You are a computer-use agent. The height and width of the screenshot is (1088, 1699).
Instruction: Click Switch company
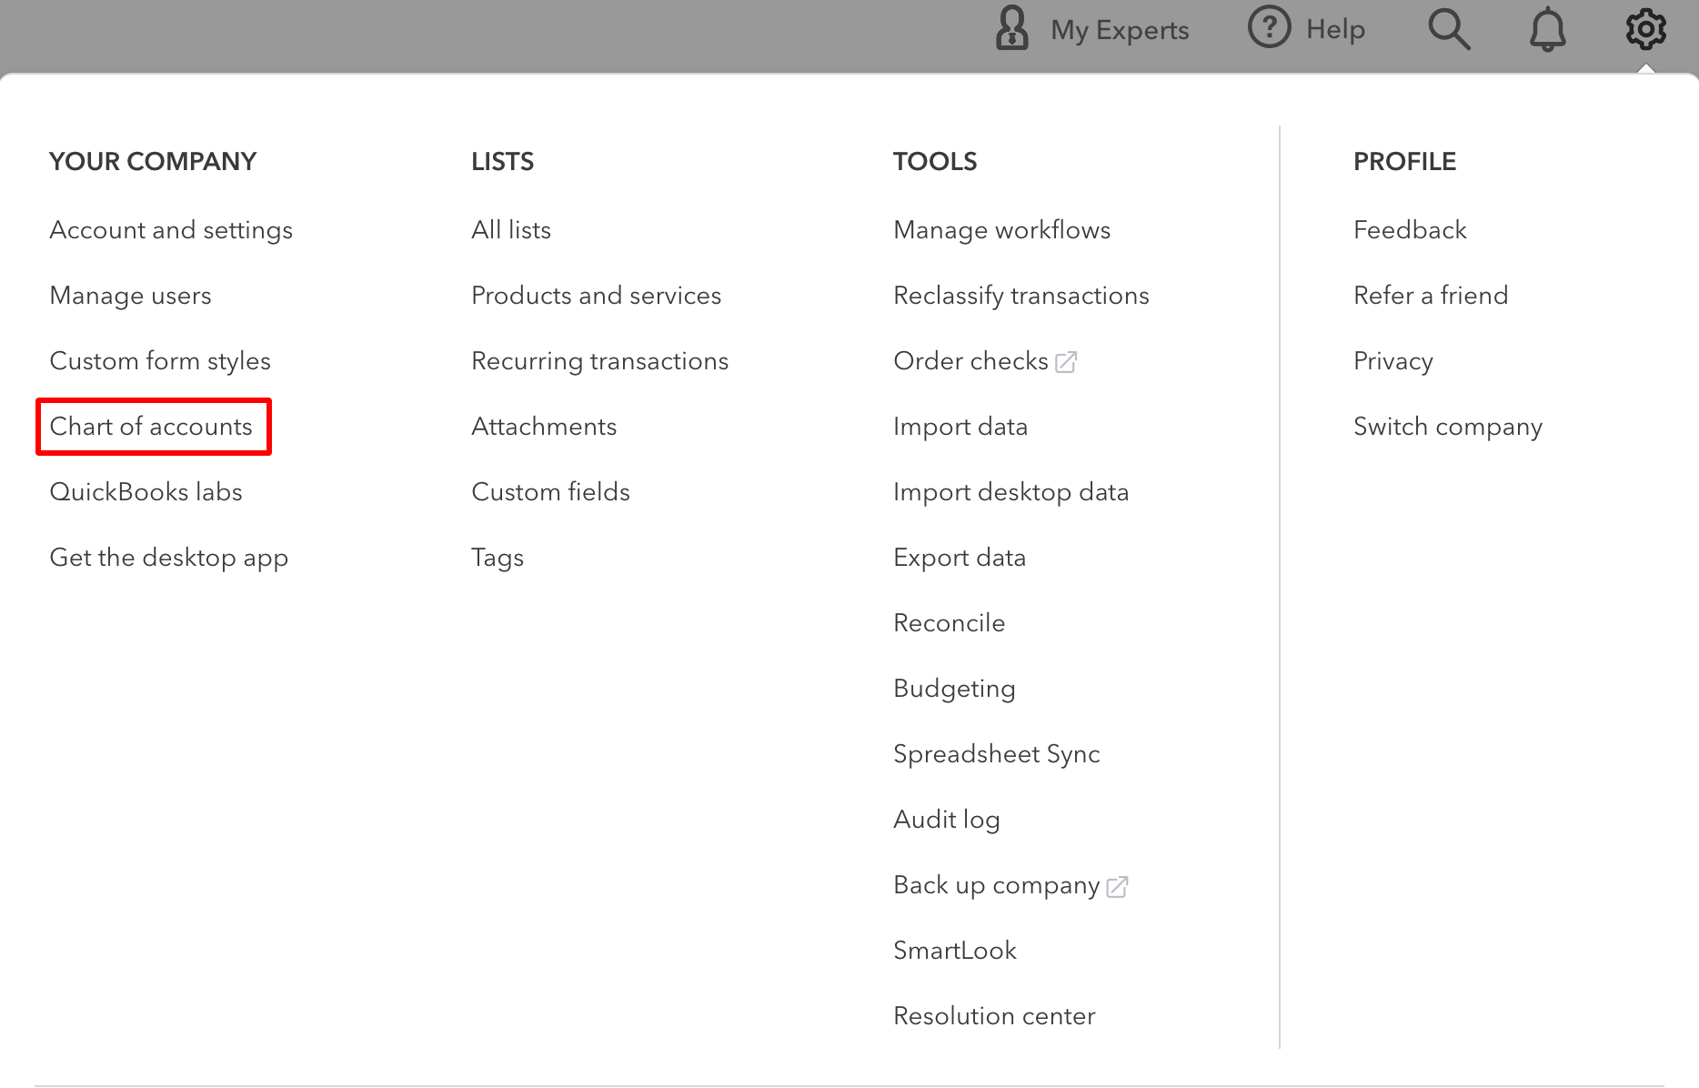(1448, 427)
